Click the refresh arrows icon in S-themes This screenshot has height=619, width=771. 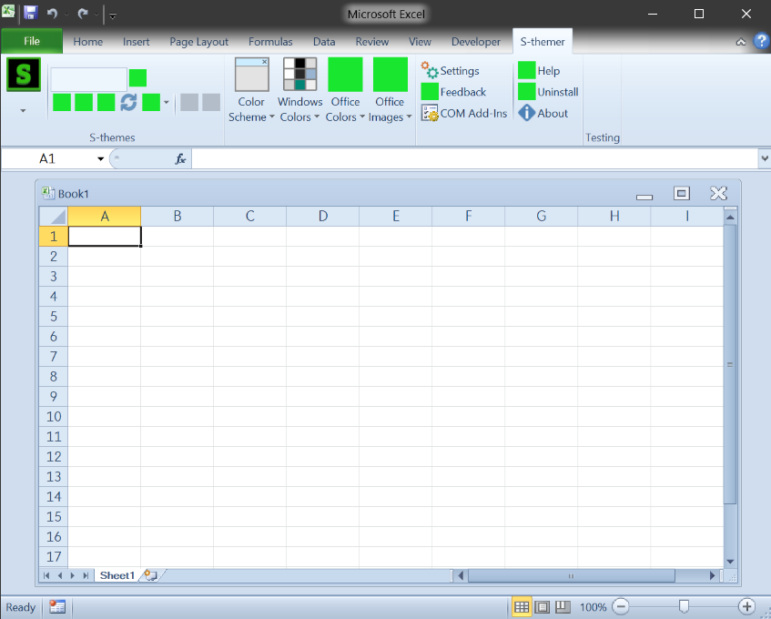(x=128, y=102)
